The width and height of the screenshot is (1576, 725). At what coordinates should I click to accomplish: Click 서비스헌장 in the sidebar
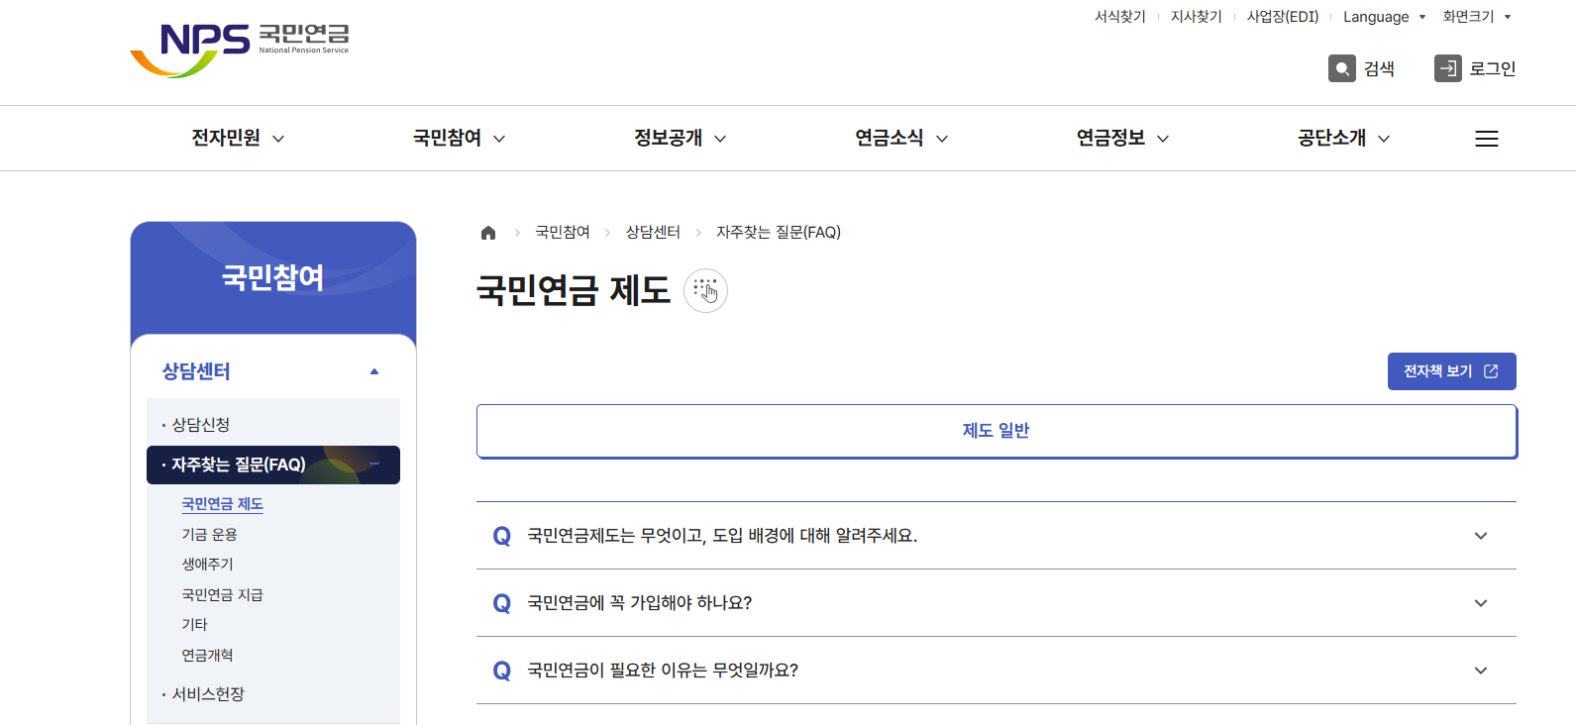click(208, 694)
